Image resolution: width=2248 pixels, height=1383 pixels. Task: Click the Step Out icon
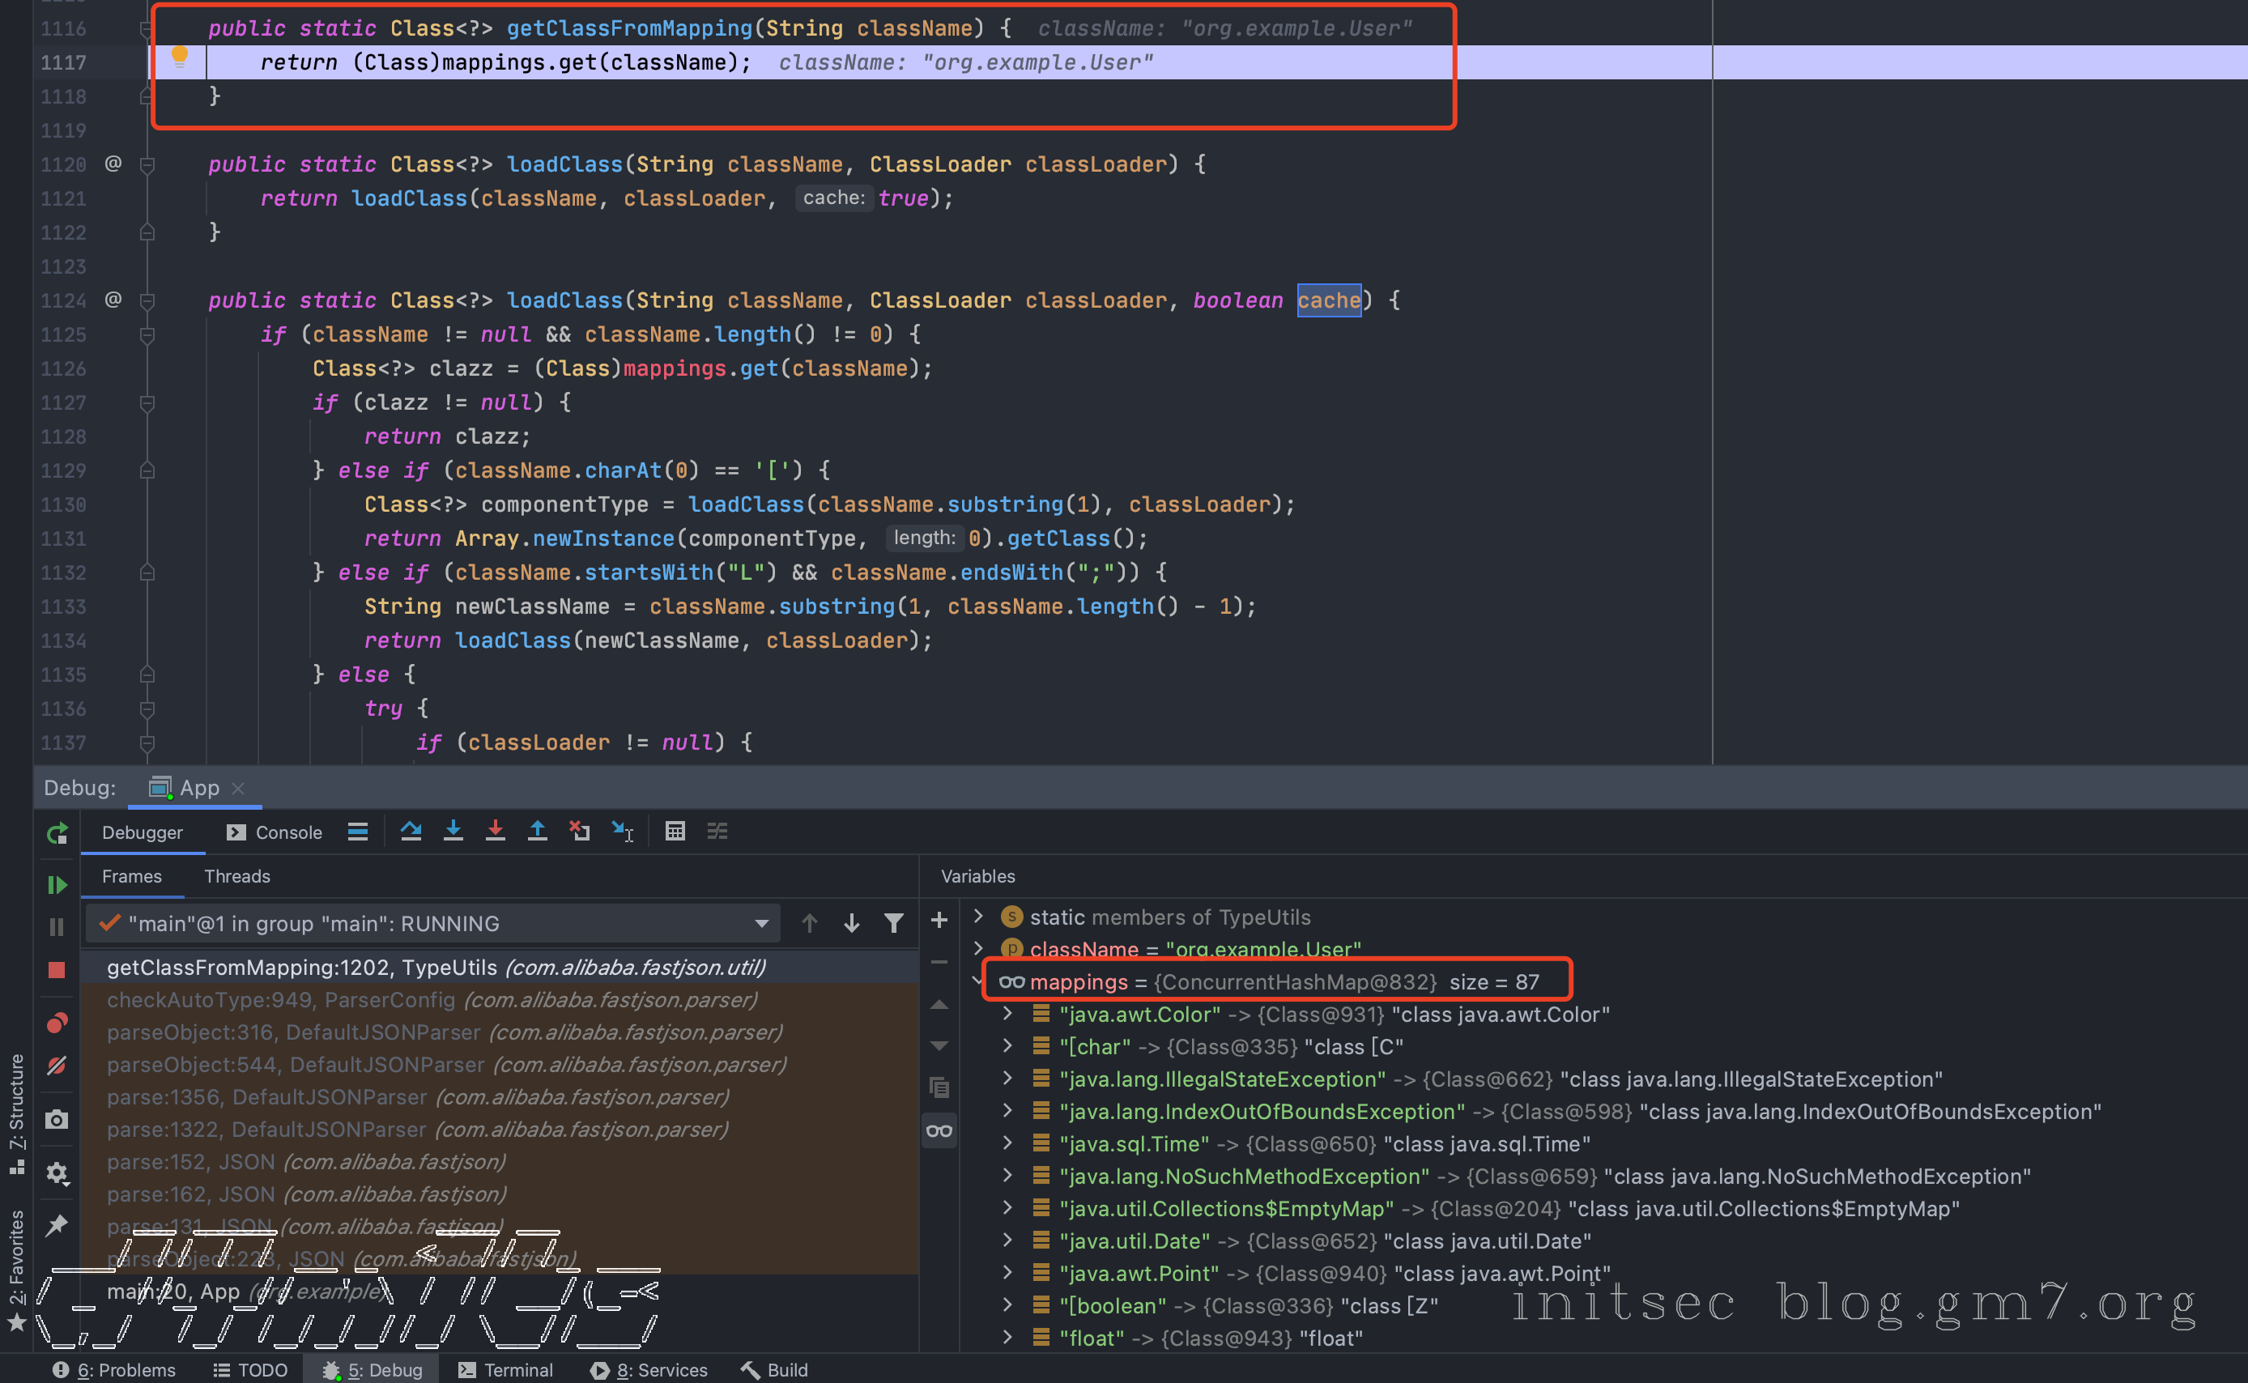pyautogui.click(x=537, y=832)
